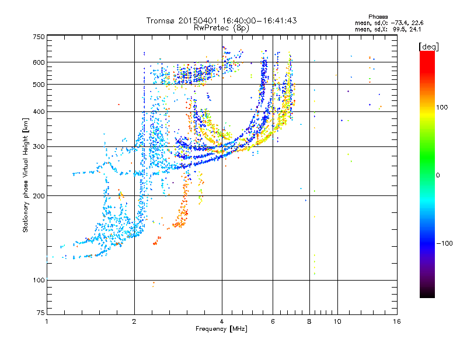The height and width of the screenshot is (350, 467).
Task: Click the y-axis tick label "200"
Action: coord(39,196)
